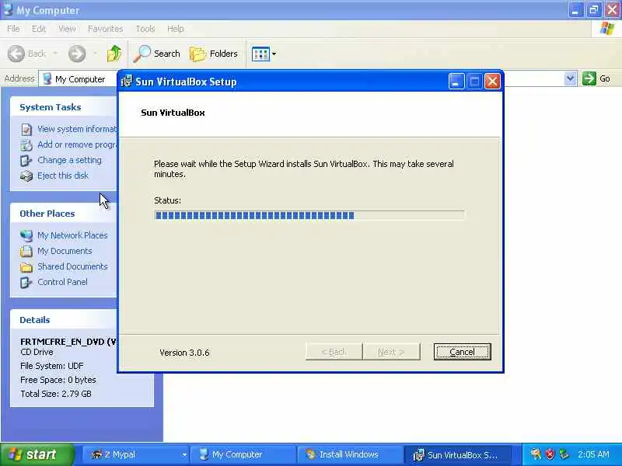Click Eject this disk link

[x=63, y=176]
